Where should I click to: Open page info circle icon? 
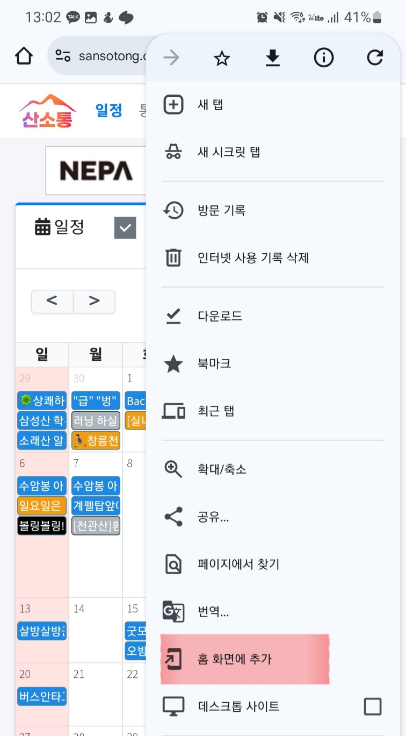tap(324, 58)
